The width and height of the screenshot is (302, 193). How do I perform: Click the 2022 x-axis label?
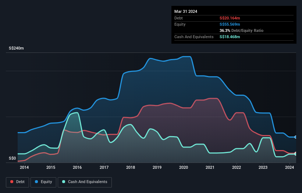point(237,167)
